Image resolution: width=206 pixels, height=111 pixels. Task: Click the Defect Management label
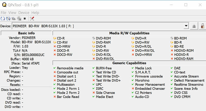tap(189, 80)
